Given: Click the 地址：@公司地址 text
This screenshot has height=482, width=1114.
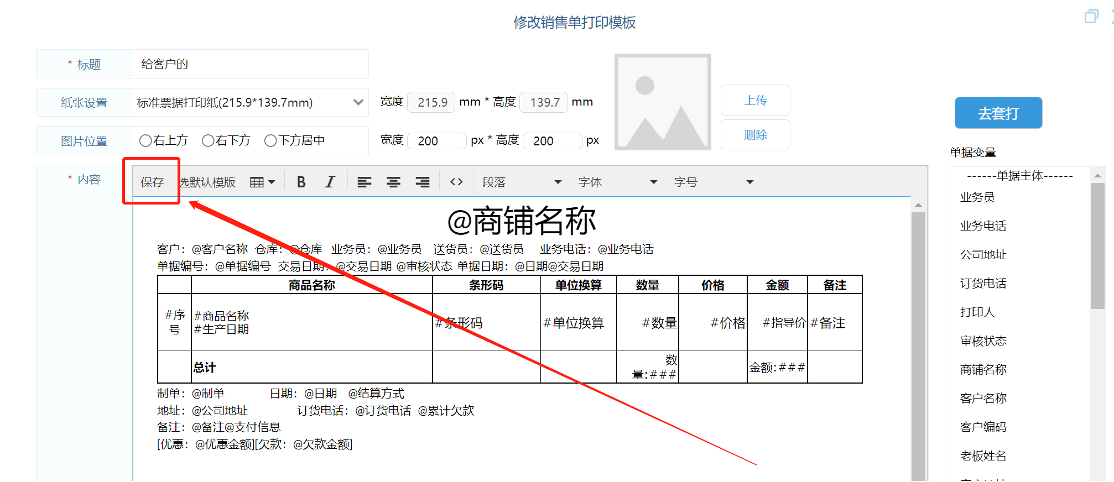Looking at the screenshot, I should [202, 411].
